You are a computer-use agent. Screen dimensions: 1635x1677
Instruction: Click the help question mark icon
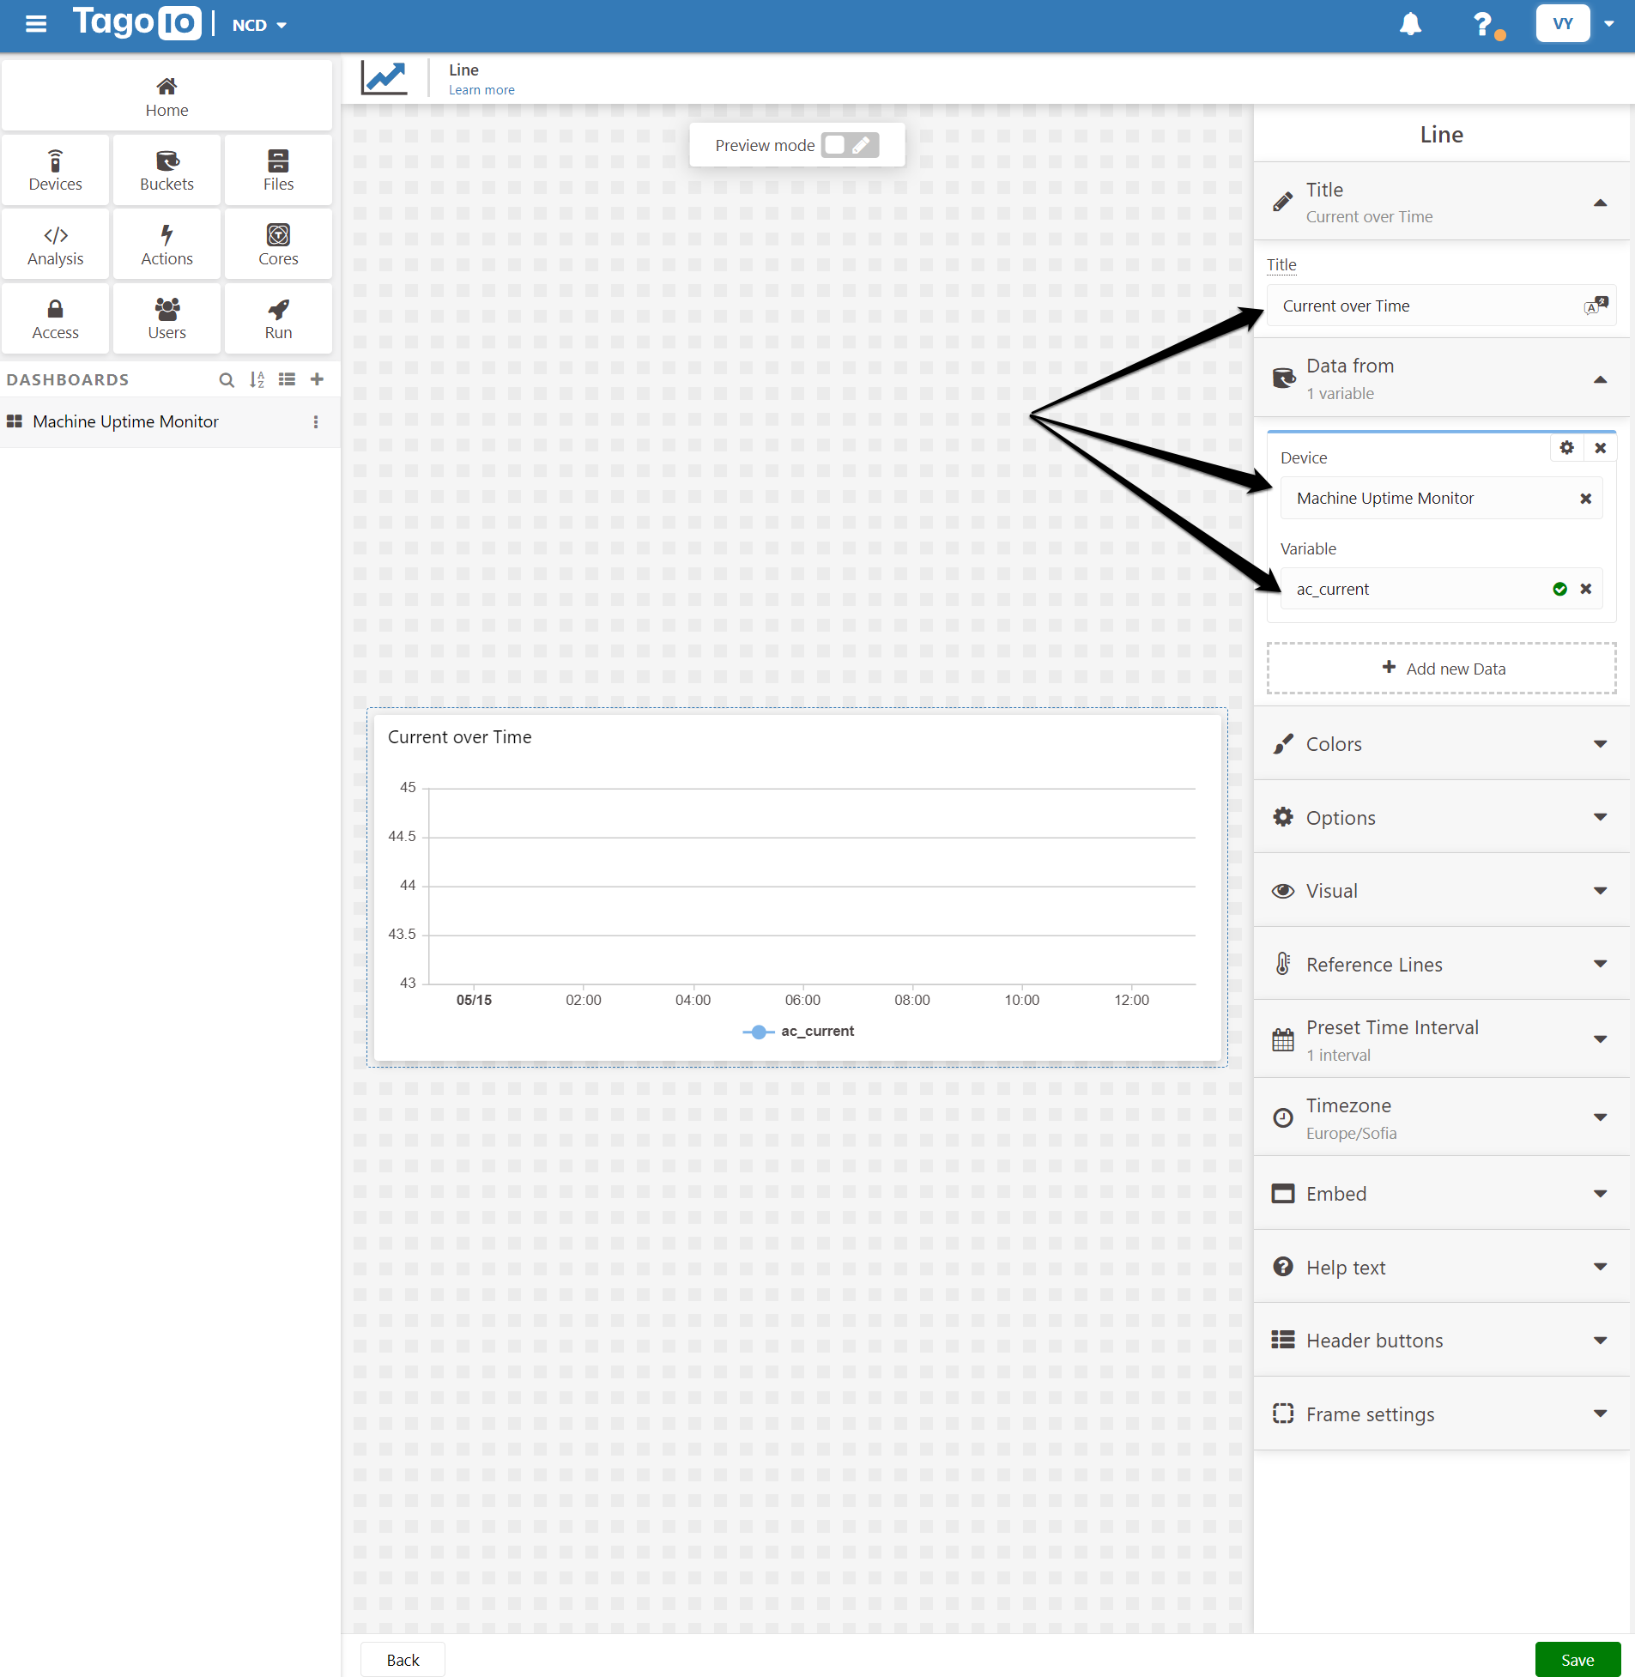click(x=1482, y=24)
